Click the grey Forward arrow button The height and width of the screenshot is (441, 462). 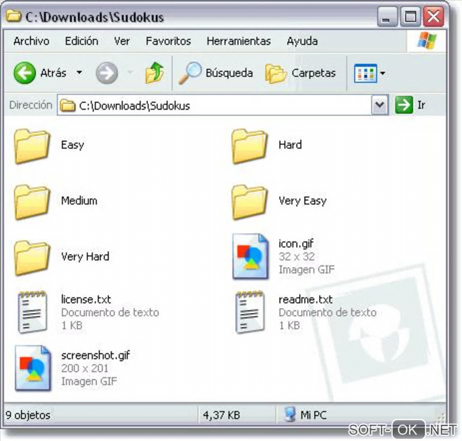(106, 73)
